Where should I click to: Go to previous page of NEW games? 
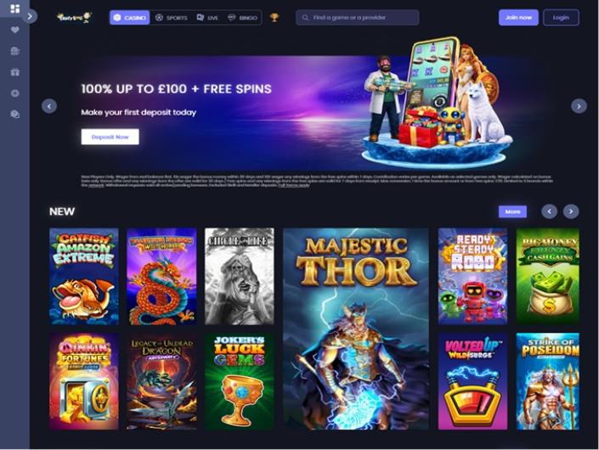[x=550, y=211]
